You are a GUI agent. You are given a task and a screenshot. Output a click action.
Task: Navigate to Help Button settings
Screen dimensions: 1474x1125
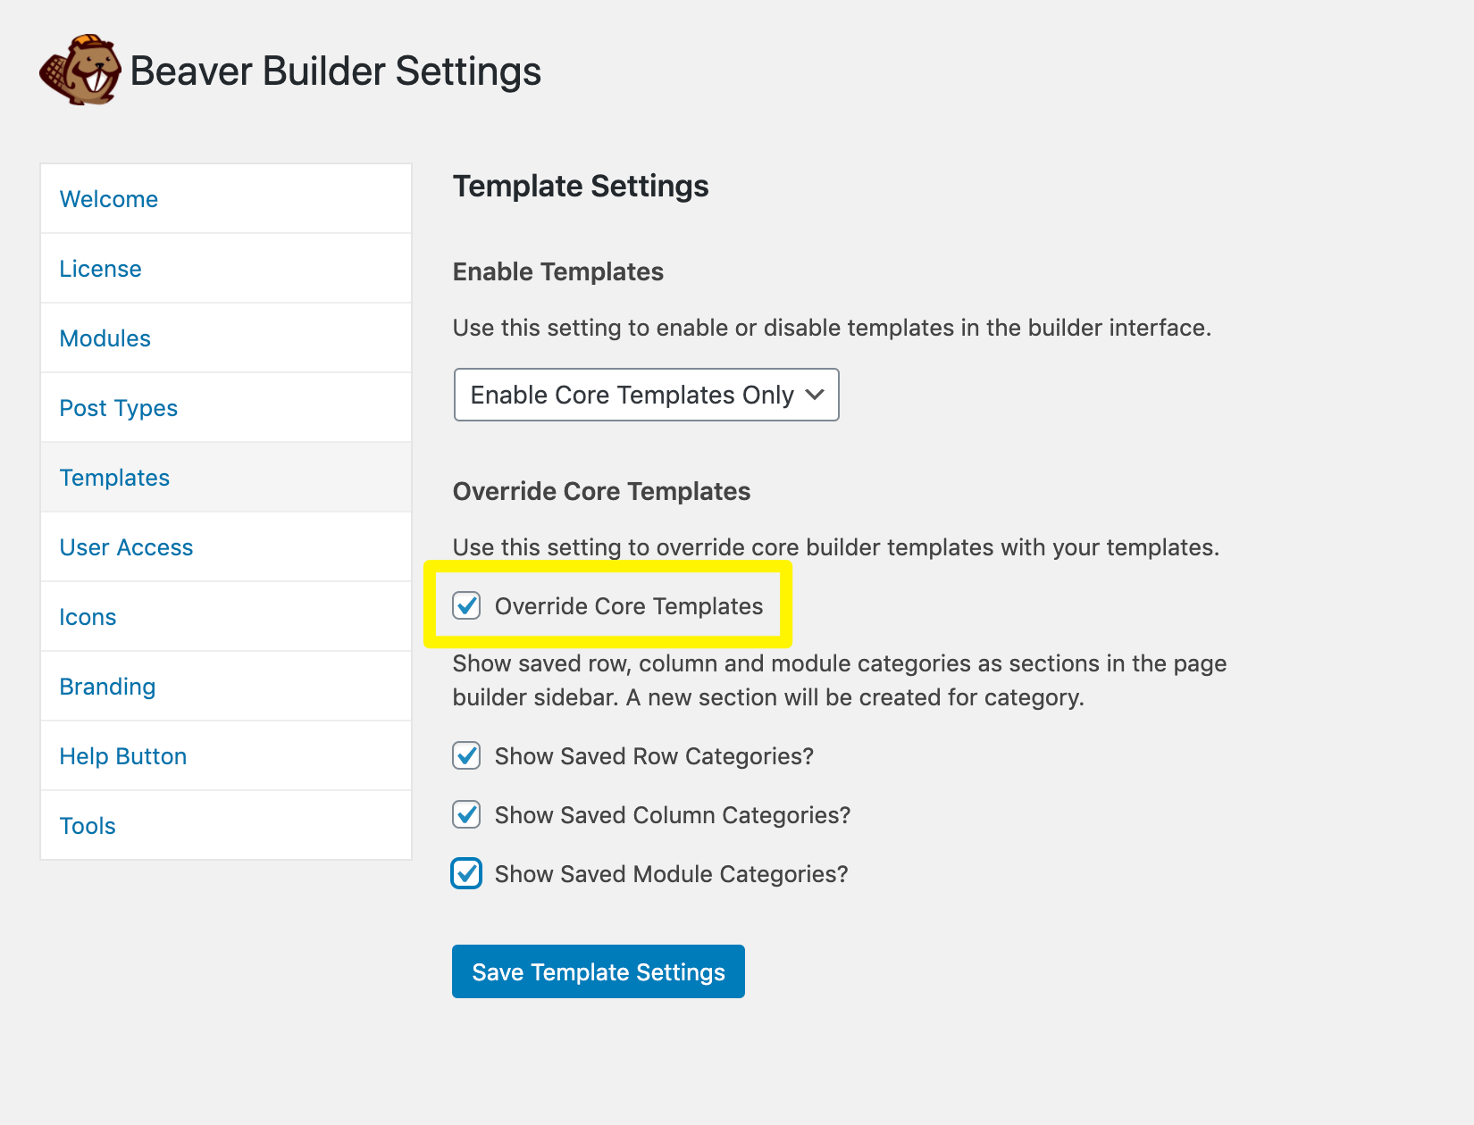(x=122, y=755)
